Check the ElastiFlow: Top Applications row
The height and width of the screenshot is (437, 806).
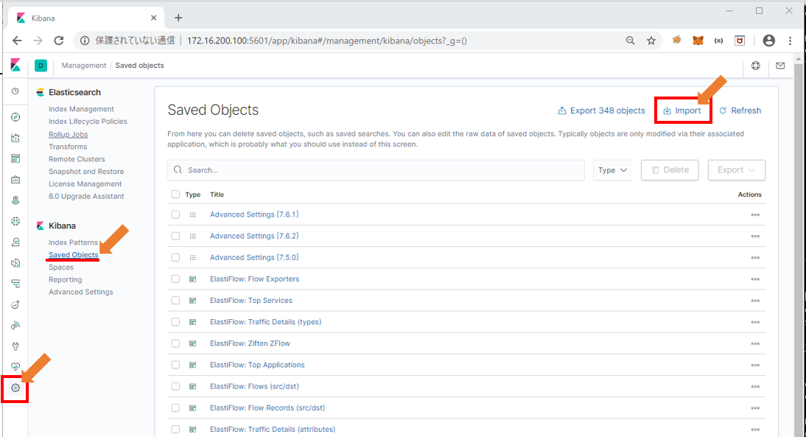point(175,365)
